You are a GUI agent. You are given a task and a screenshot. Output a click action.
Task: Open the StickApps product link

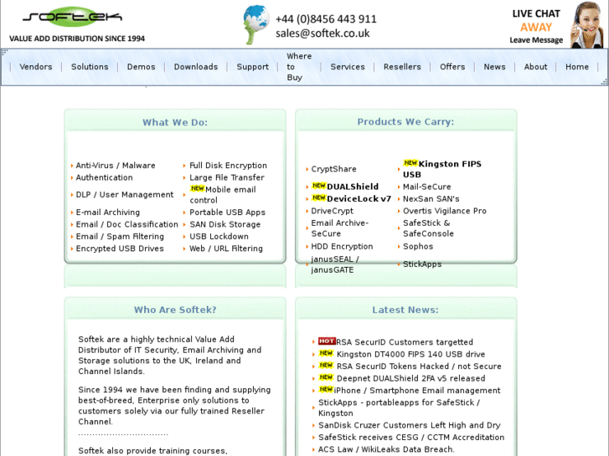point(422,264)
